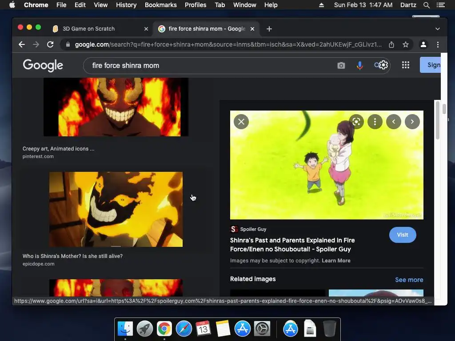
Task: Share this page via the share icon
Action: click(391, 44)
